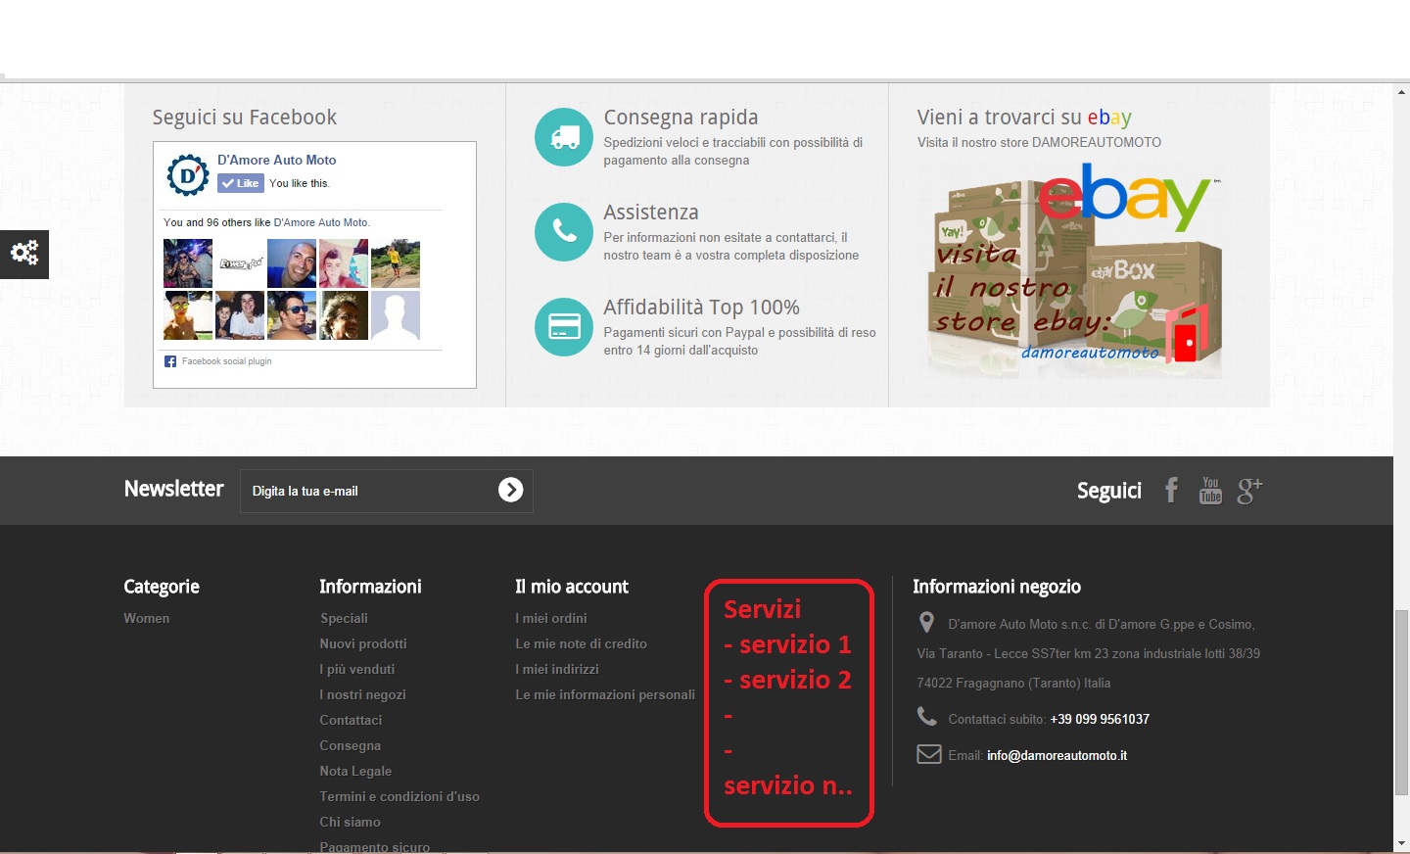Click the Vieni a trovarci su ebay heading
The image size is (1410, 854).
pos(1024,118)
